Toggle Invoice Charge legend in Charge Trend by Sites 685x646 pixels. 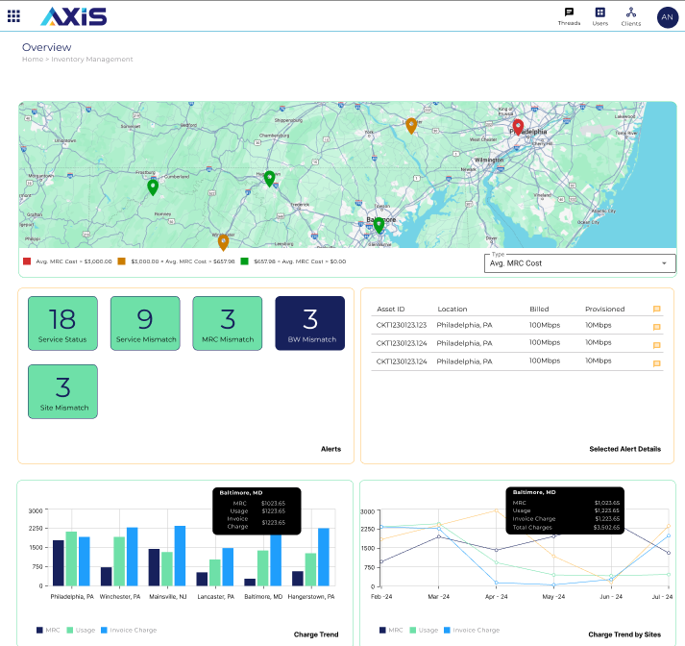(x=472, y=630)
